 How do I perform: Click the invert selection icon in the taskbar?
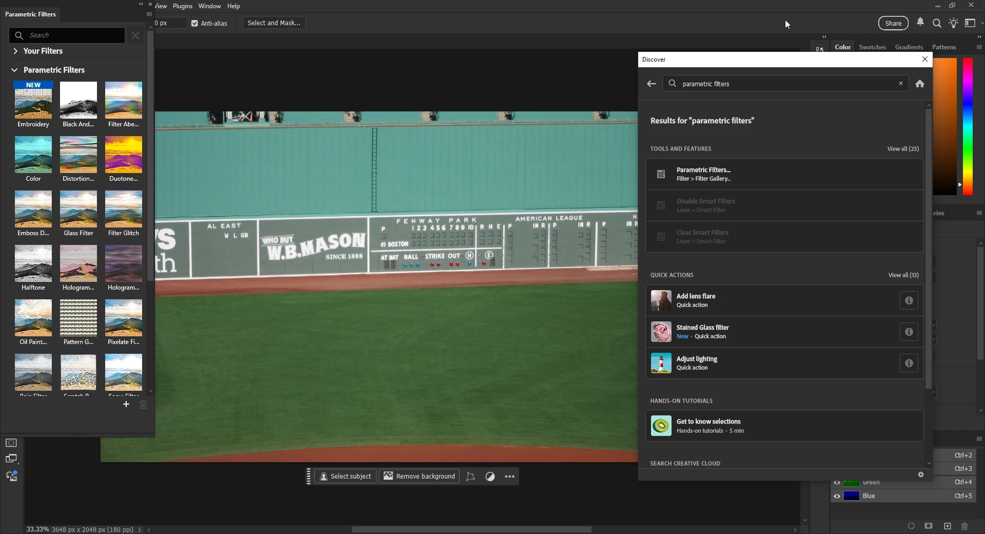tap(490, 476)
